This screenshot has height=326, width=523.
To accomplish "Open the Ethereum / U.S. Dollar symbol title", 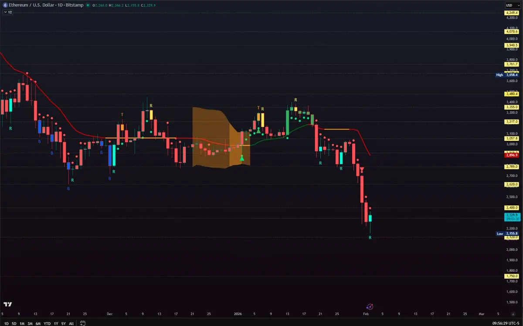I will tap(46, 5).
